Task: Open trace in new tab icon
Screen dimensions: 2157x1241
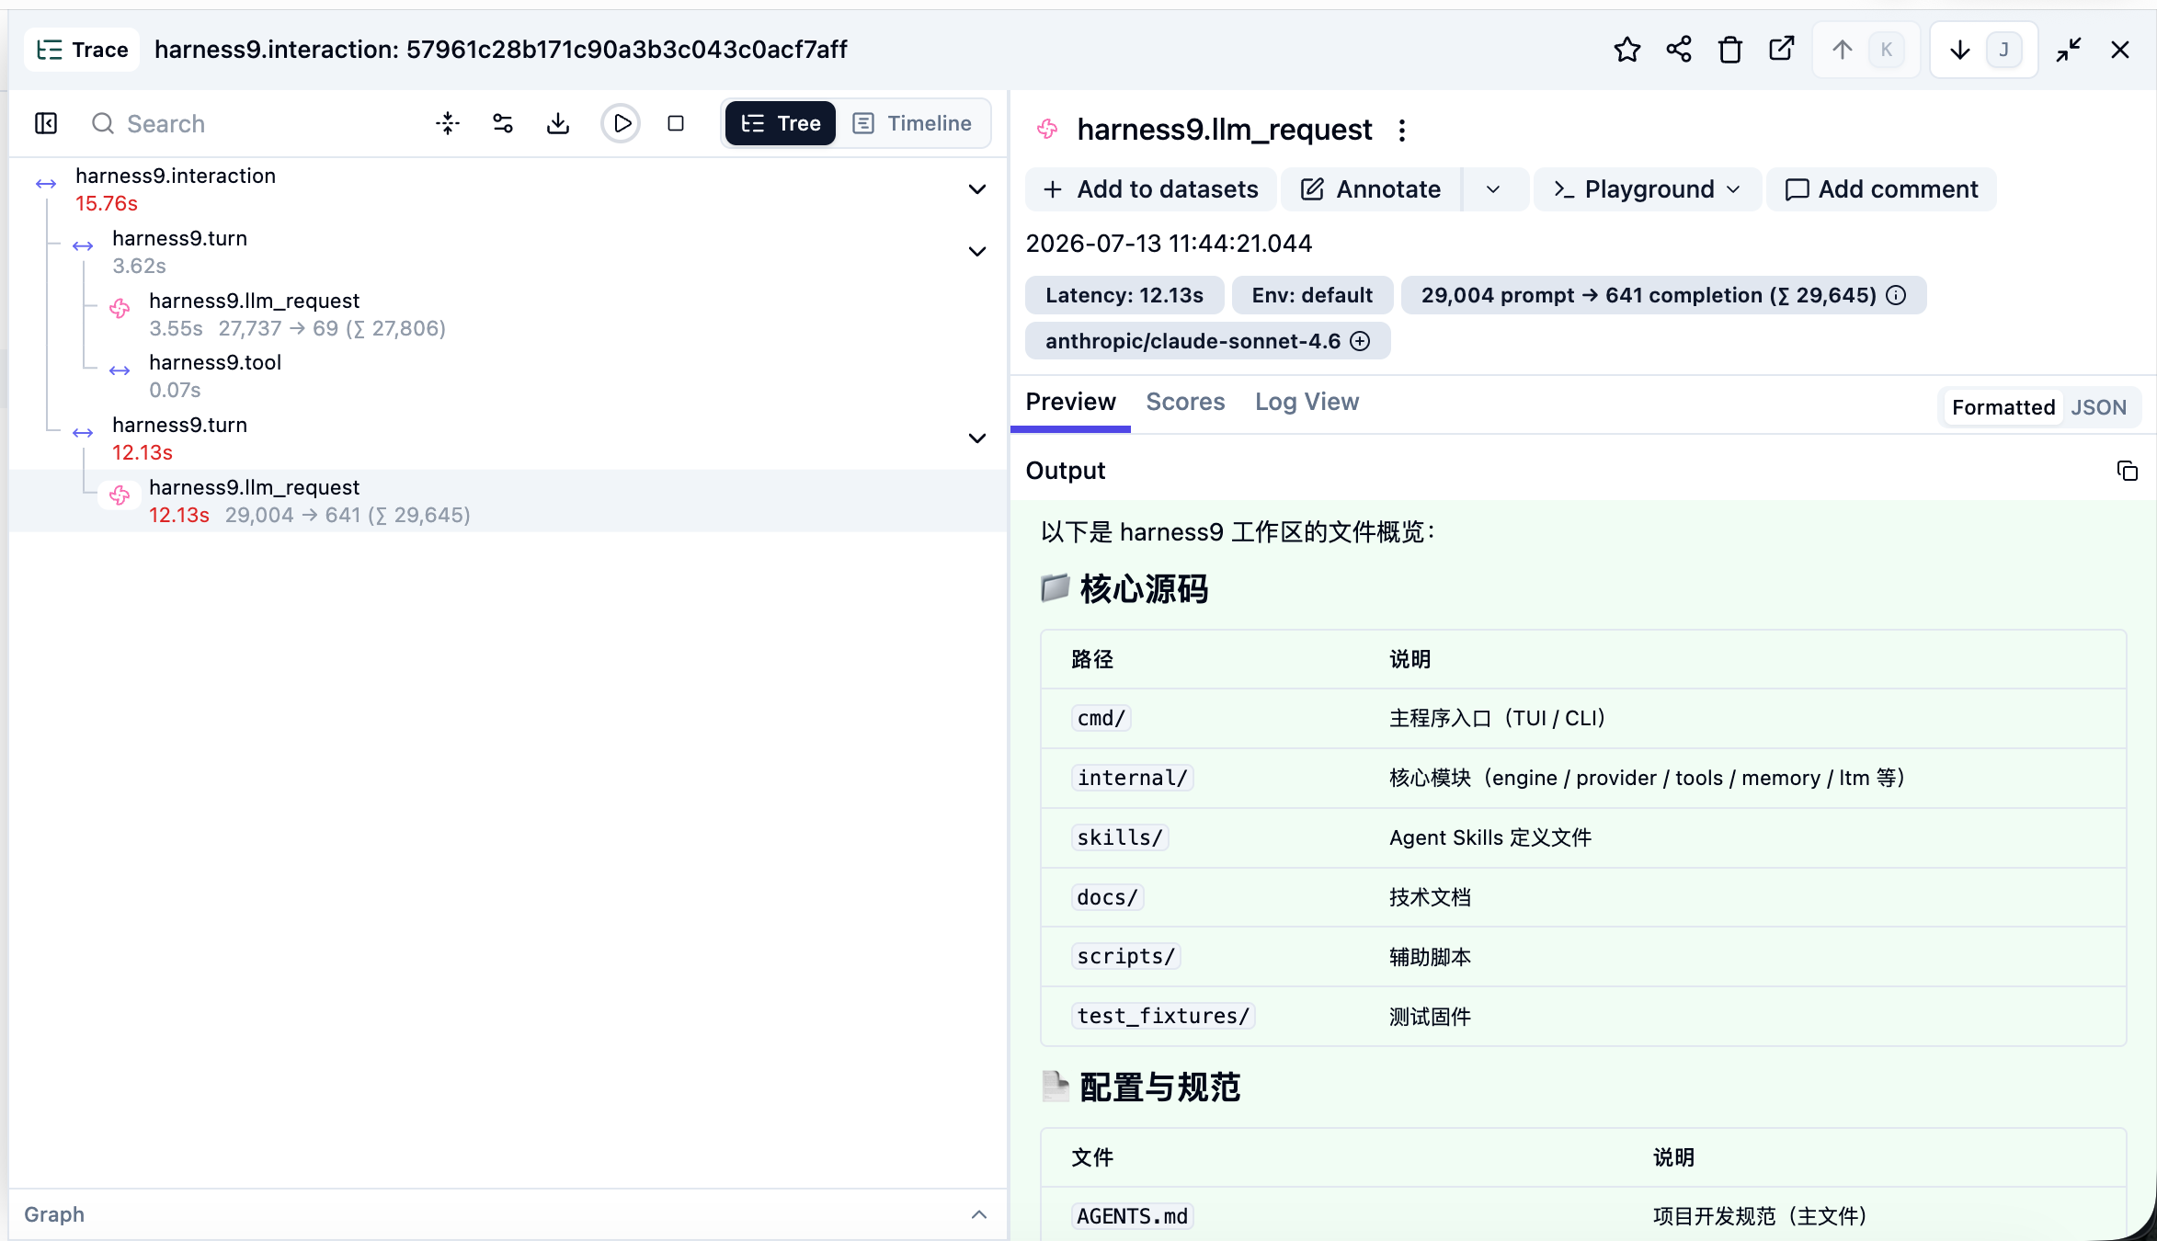Action: [1782, 50]
